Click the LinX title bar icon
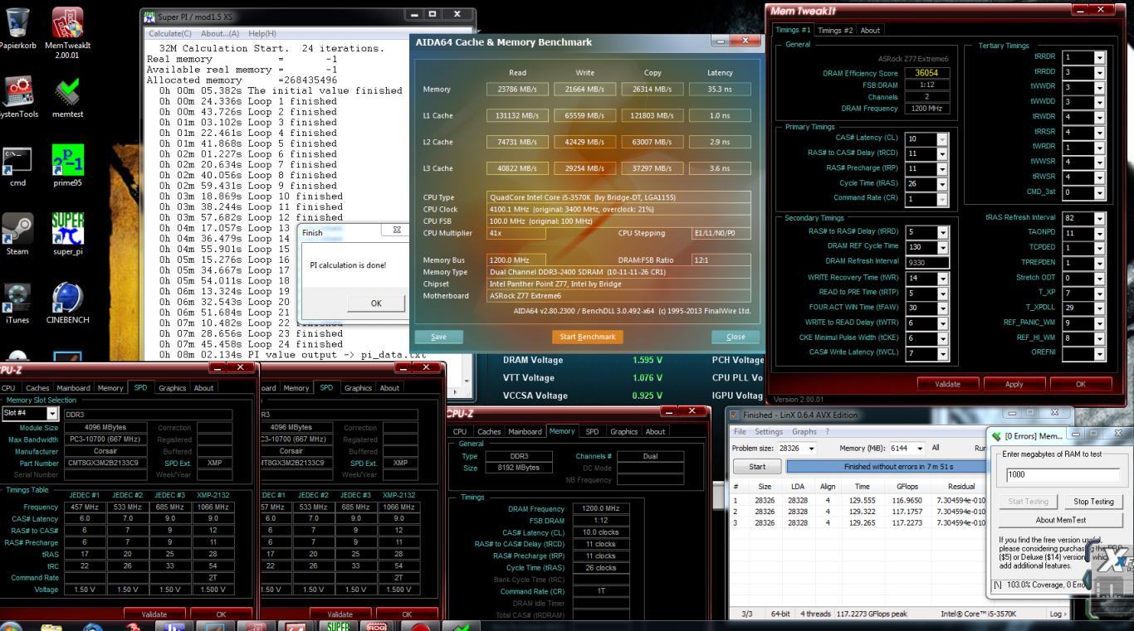 pos(734,415)
